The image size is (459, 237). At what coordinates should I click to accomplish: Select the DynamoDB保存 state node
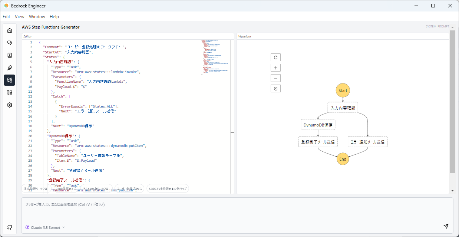318,125
